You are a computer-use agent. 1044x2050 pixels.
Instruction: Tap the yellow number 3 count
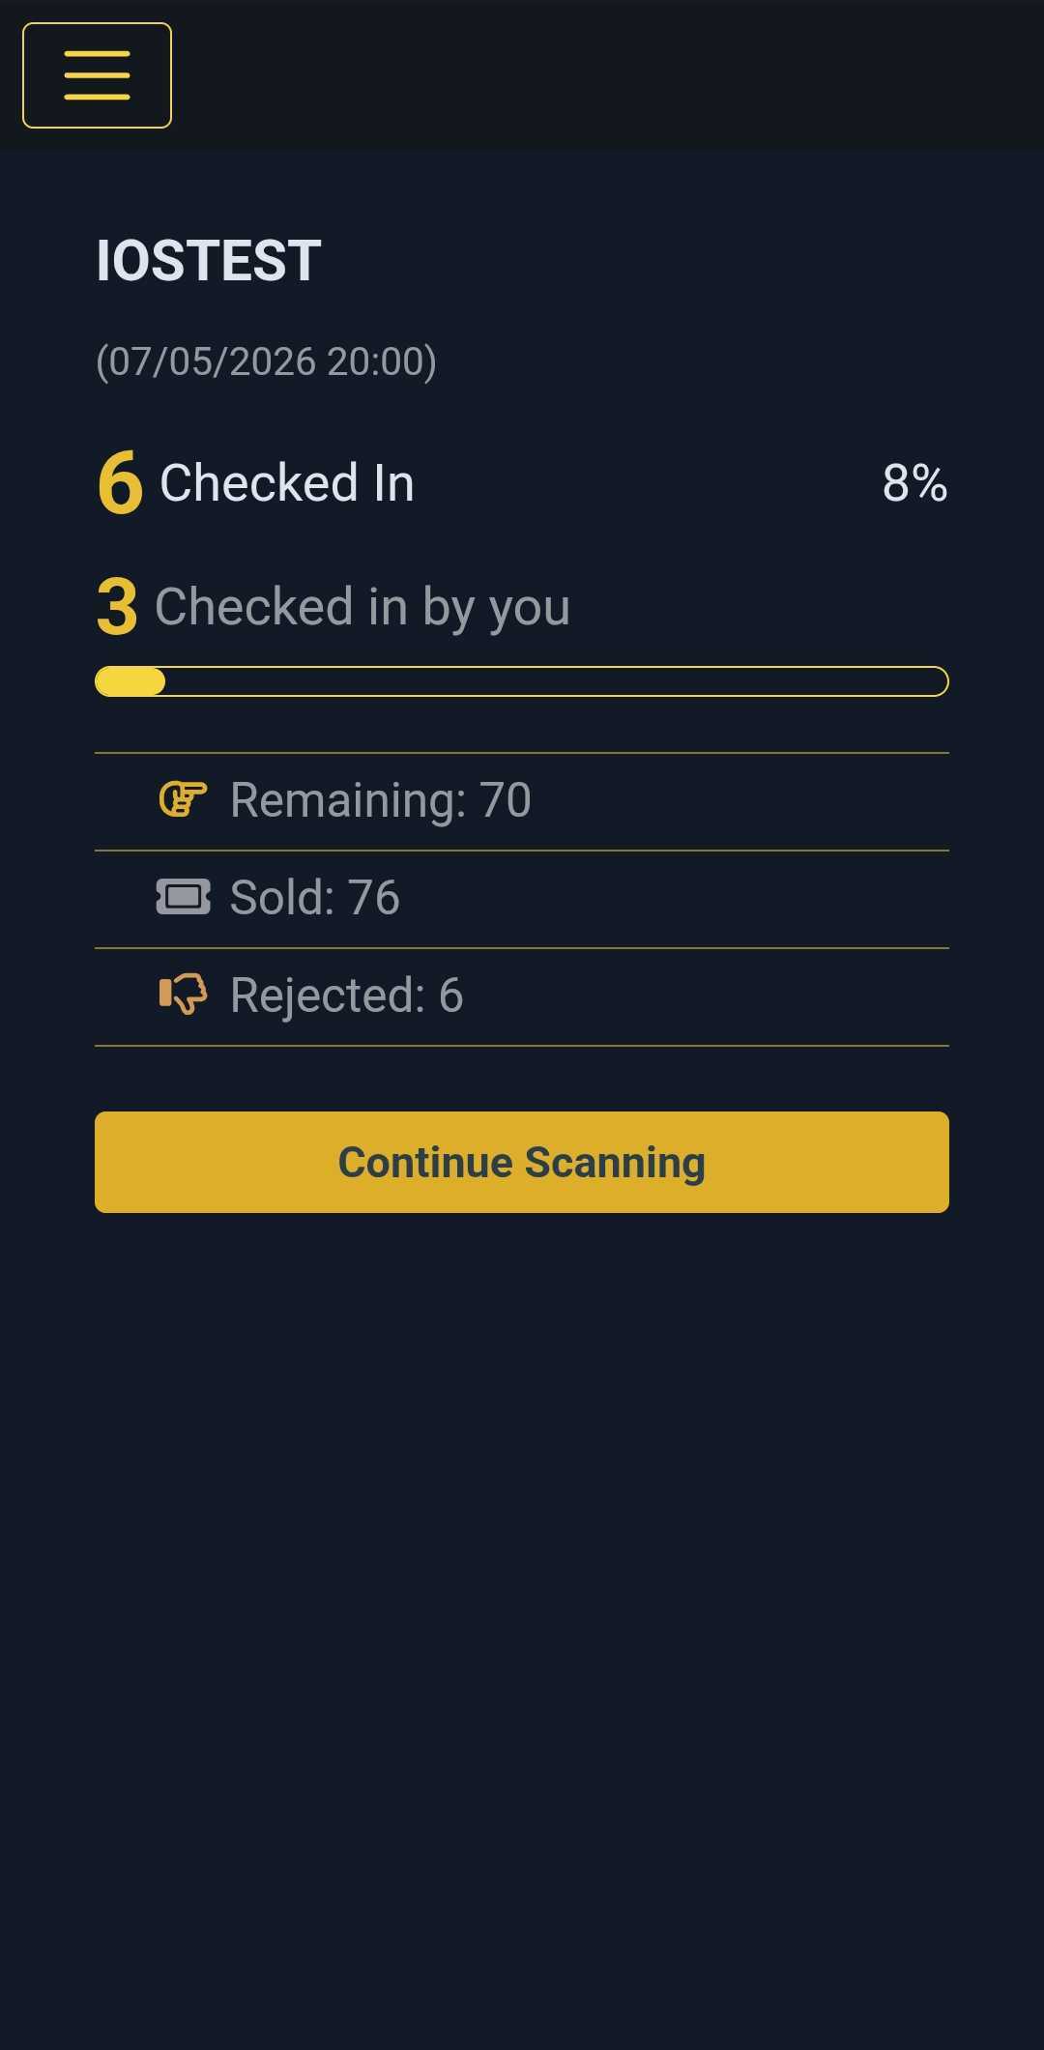pyautogui.click(x=117, y=607)
